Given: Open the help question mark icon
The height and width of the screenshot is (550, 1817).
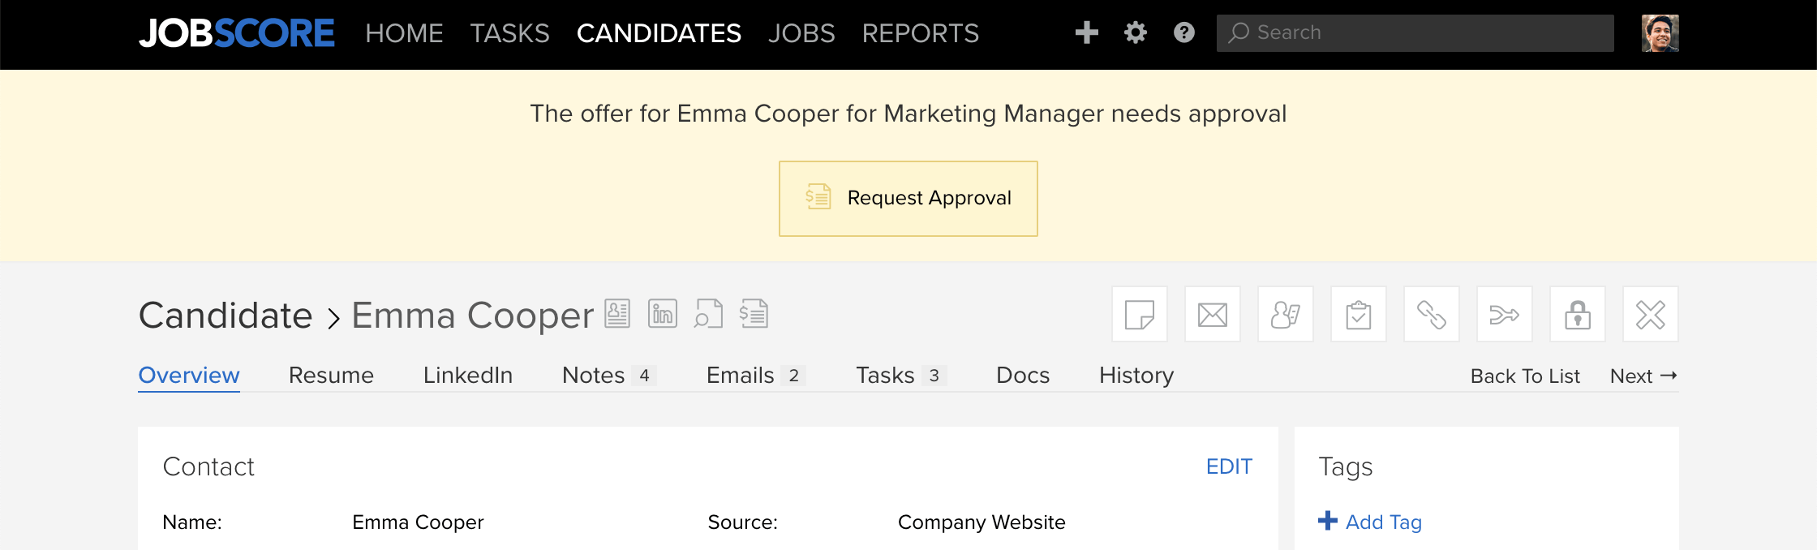Looking at the screenshot, I should click(1183, 32).
